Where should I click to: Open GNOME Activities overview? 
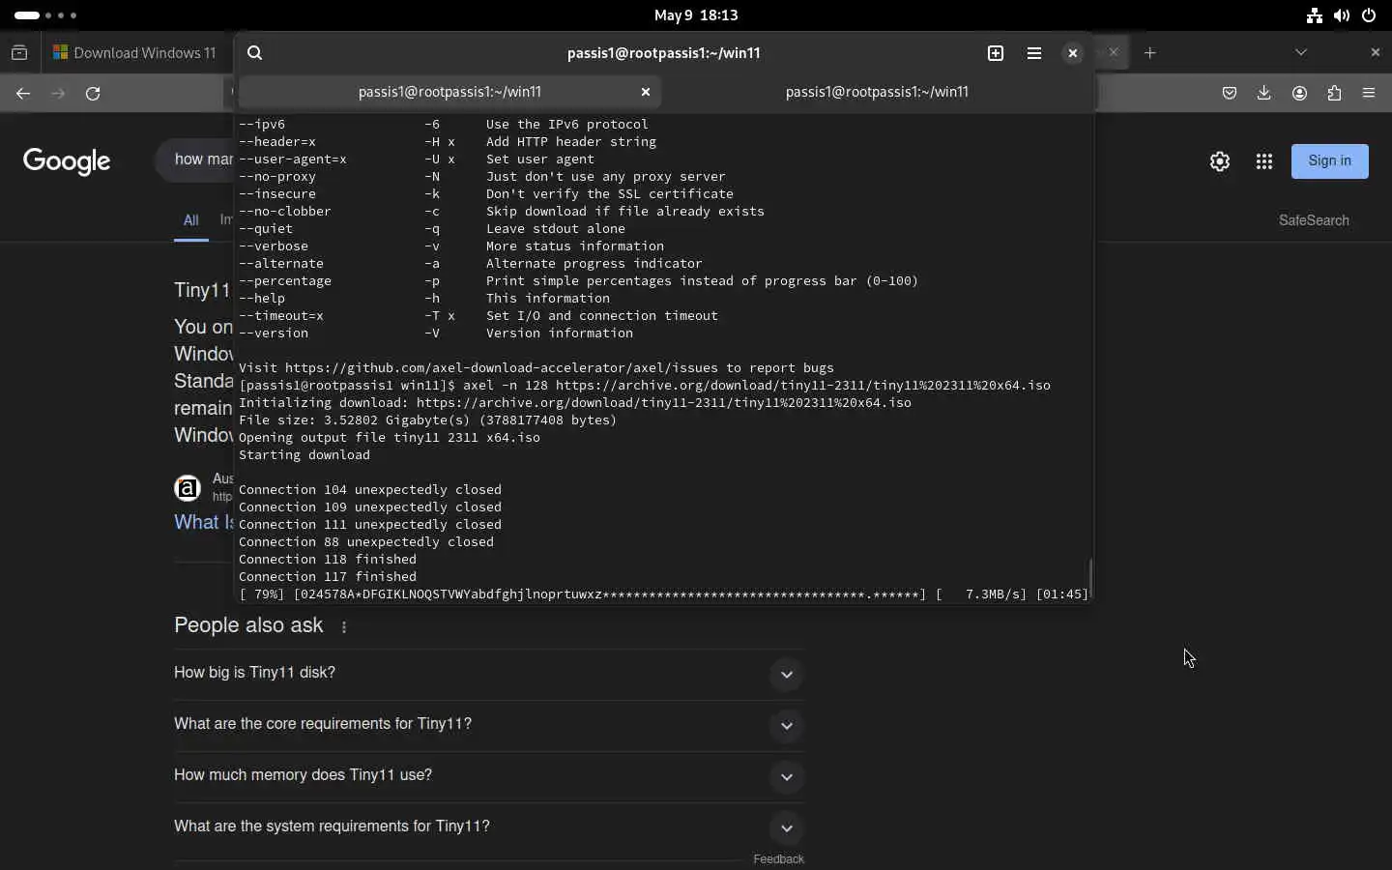45,15
